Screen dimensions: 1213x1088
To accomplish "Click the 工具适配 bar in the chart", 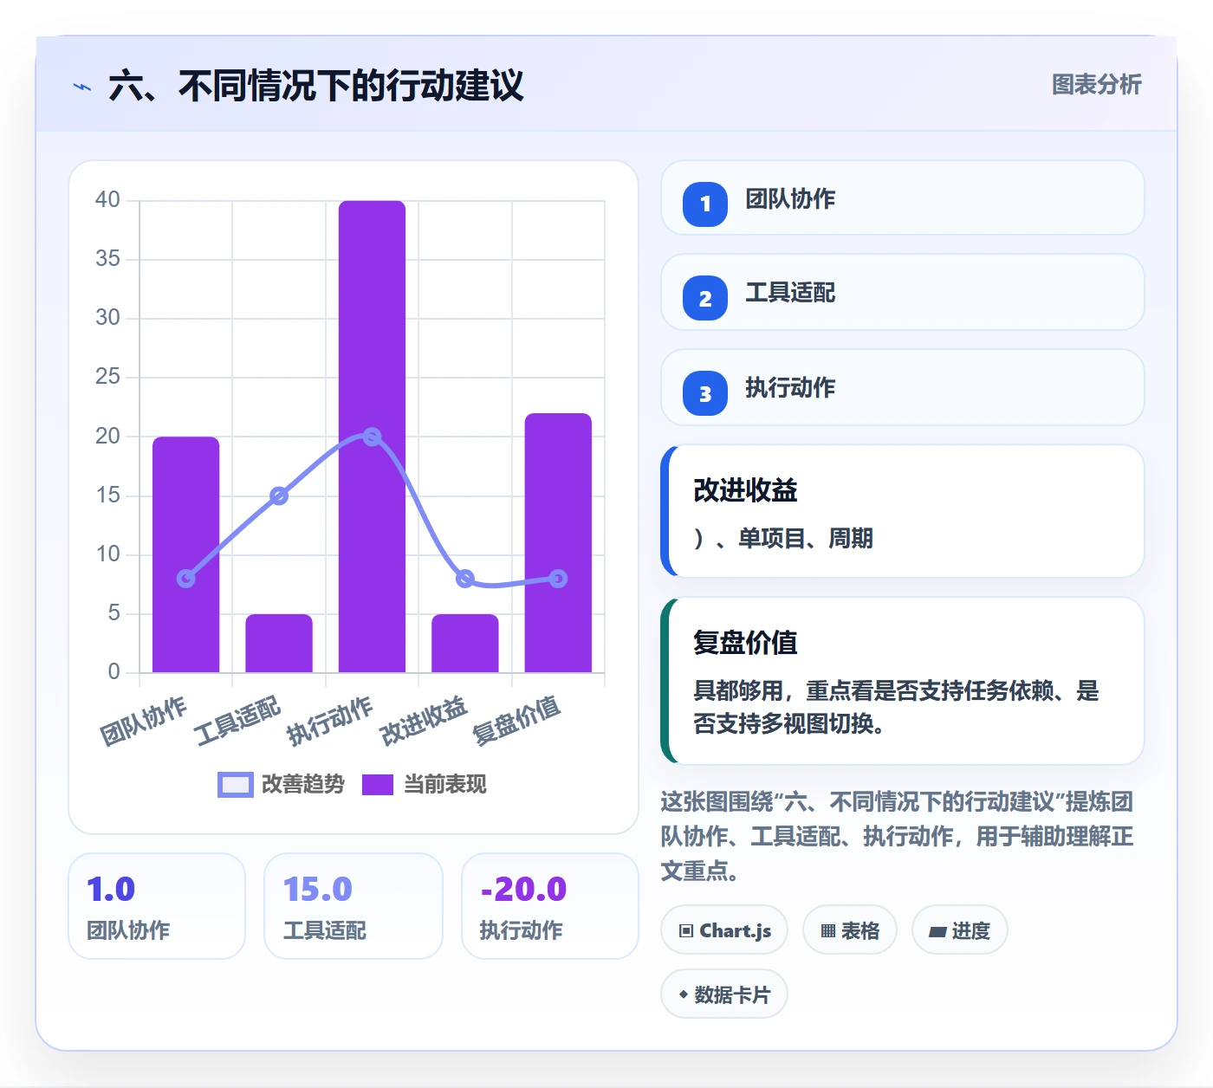I will pos(279,643).
